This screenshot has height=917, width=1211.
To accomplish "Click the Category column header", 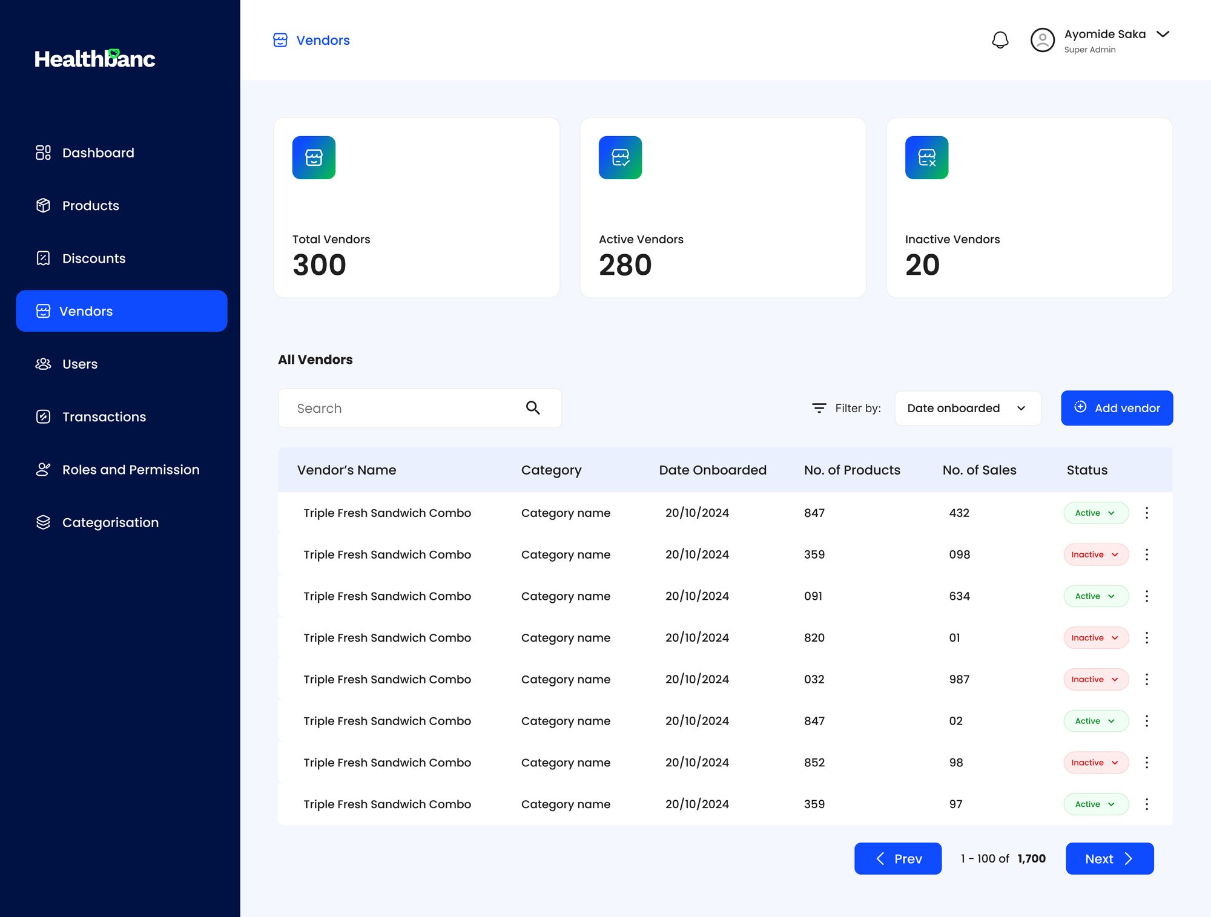I will tap(551, 470).
